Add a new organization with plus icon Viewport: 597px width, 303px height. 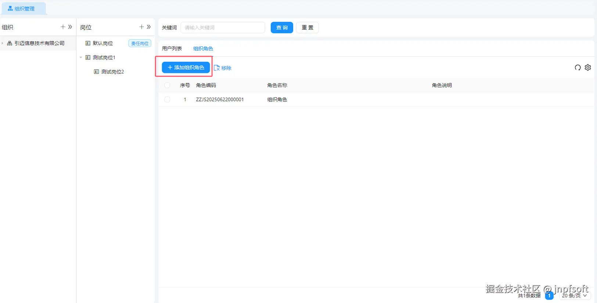[x=63, y=27]
